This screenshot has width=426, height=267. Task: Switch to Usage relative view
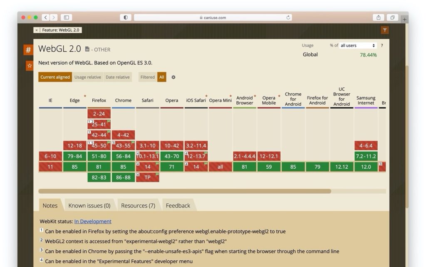[88, 77]
